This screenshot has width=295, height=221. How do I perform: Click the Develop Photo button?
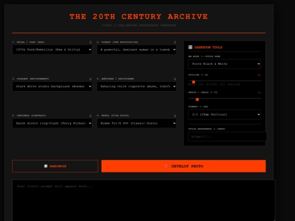(x=184, y=166)
